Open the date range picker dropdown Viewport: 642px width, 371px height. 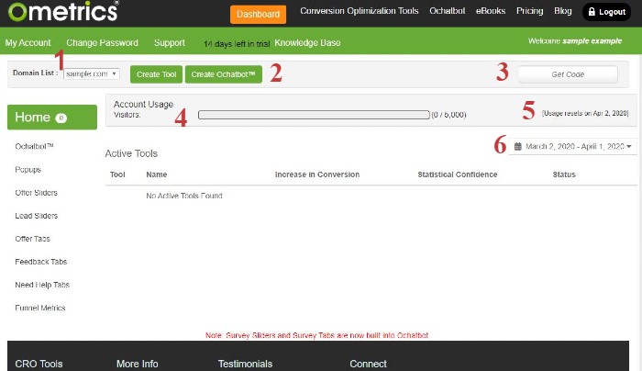coord(573,146)
